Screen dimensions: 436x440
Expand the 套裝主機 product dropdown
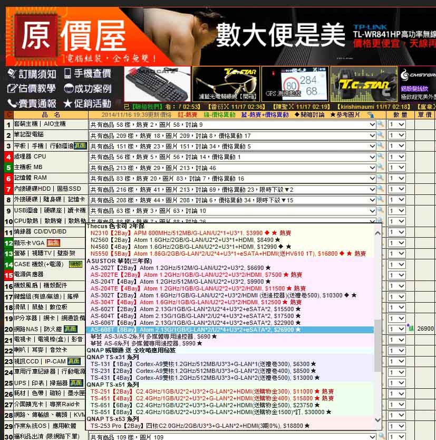232,125
